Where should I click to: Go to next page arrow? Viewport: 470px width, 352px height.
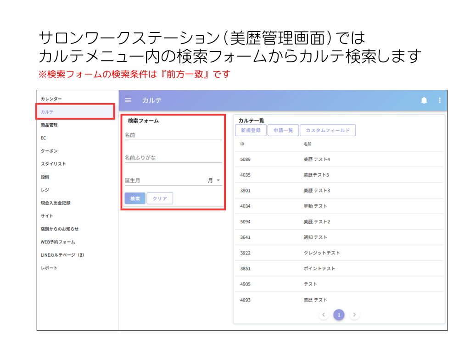(x=354, y=314)
